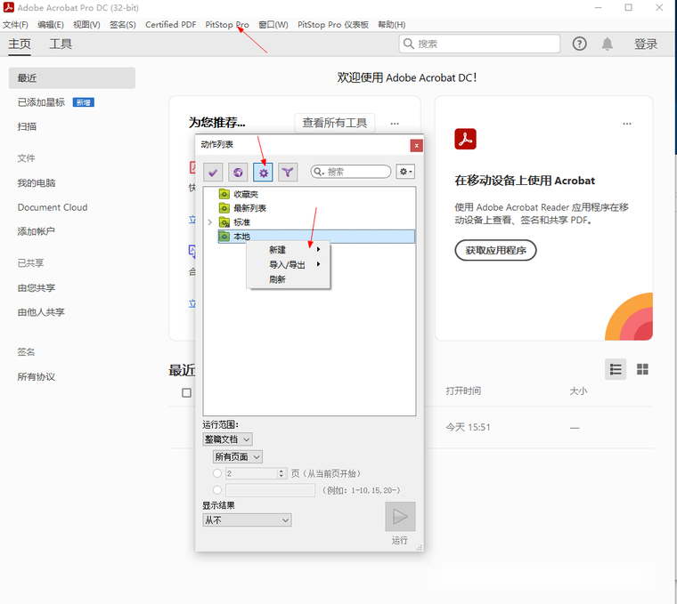Open the help question mark icon
Viewport: 677px width, 604px height.
coord(579,44)
